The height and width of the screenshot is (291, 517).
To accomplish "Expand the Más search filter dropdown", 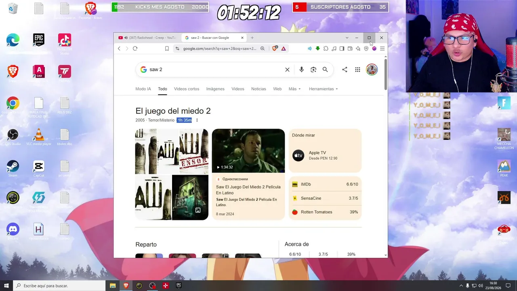I will 294,89.
